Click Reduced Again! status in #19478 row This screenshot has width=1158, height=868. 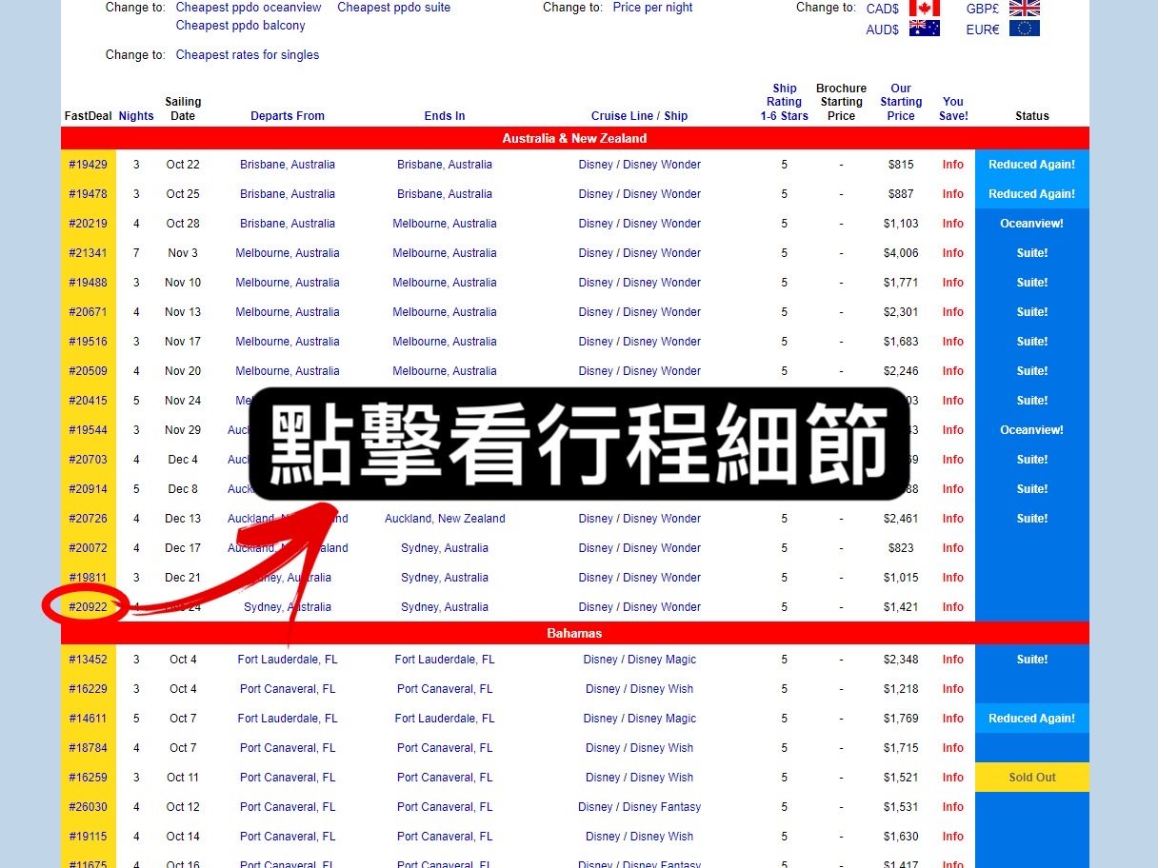tap(1032, 194)
